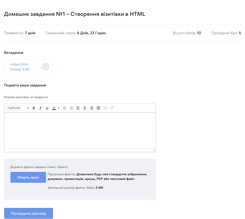Download the index.html attachment via cloud icon

coord(45,67)
